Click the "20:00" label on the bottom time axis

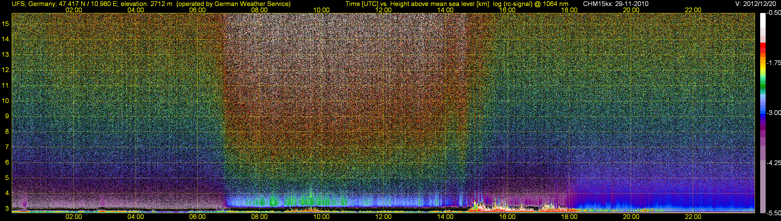(631, 217)
